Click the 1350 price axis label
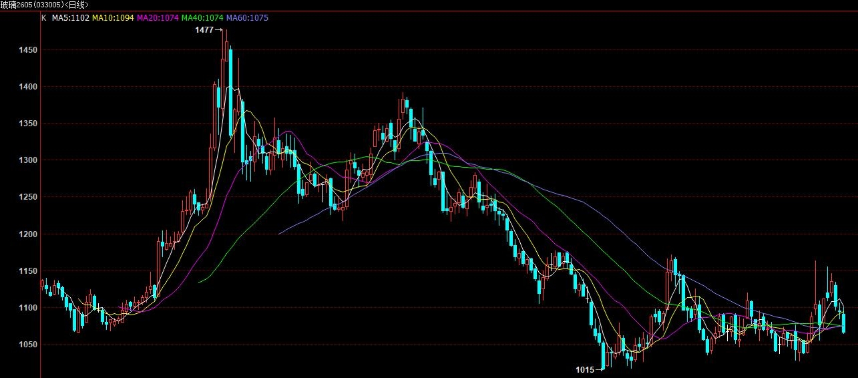This screenshot has height=378, width=858. 20,124
